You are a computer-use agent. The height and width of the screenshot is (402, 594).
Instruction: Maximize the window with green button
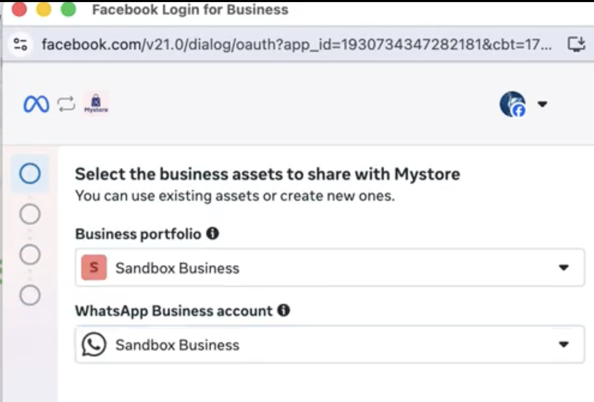(68, 9)
